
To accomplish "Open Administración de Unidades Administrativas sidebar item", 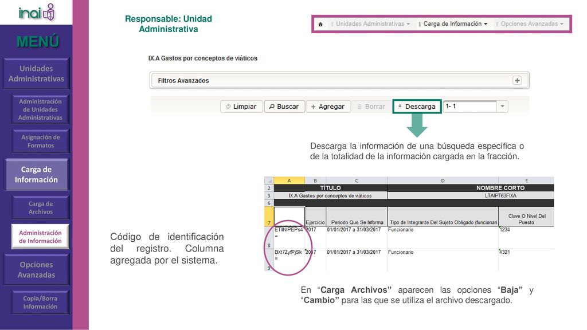I will 41,109.
